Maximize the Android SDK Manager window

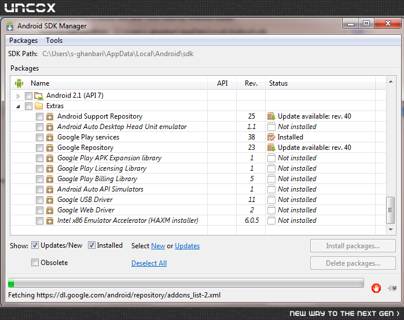[366, 24]
